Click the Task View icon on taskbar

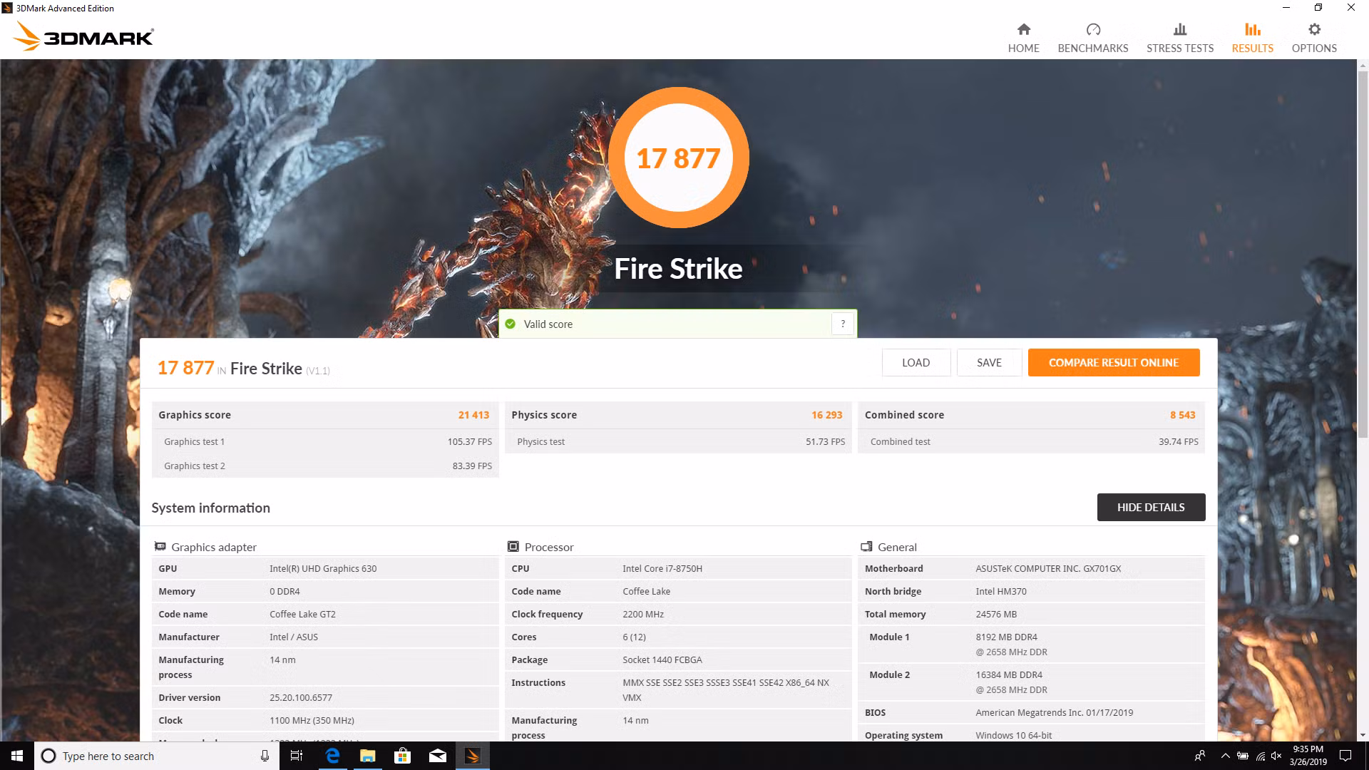pos(296,756)
